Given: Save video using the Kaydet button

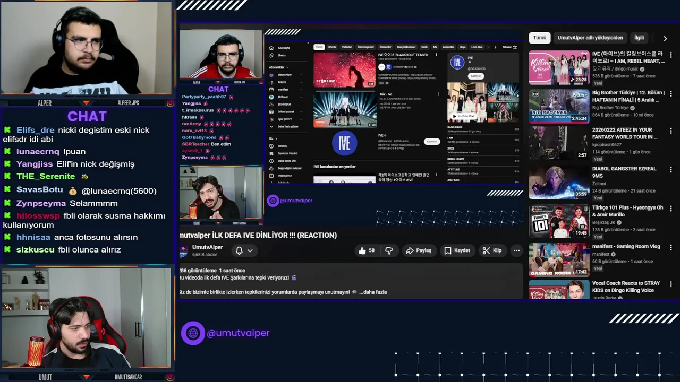Looking at the screenshot, I should coord(457,250).
